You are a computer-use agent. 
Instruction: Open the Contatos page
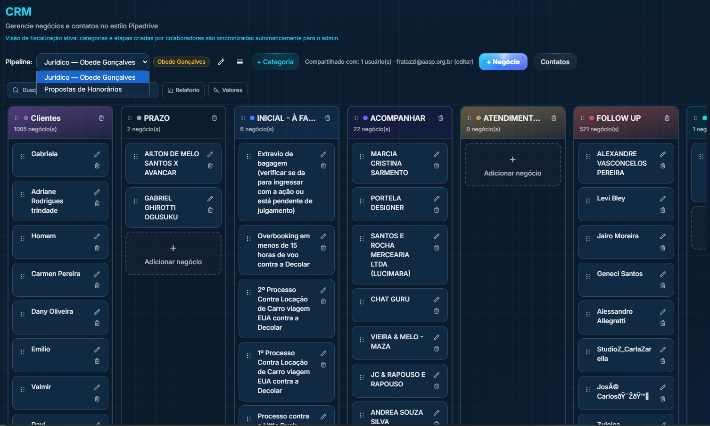tap(555, 62)
